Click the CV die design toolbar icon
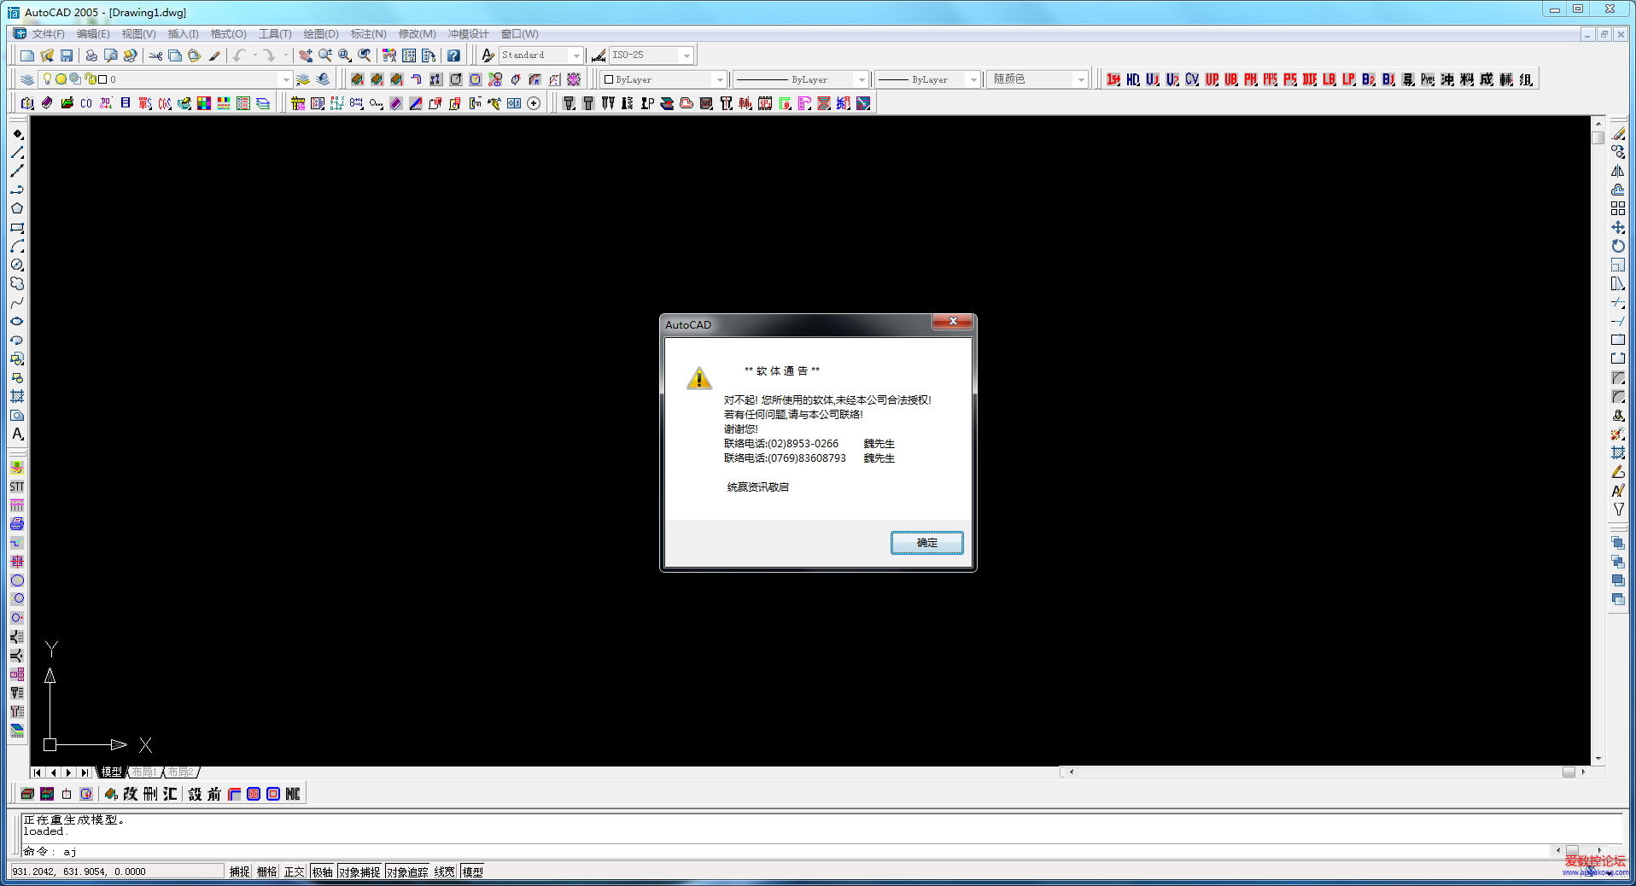 1192,79
